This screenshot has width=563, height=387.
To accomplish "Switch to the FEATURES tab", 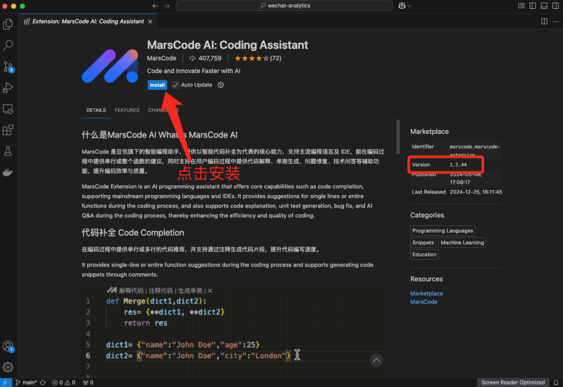I will (127, 111).
